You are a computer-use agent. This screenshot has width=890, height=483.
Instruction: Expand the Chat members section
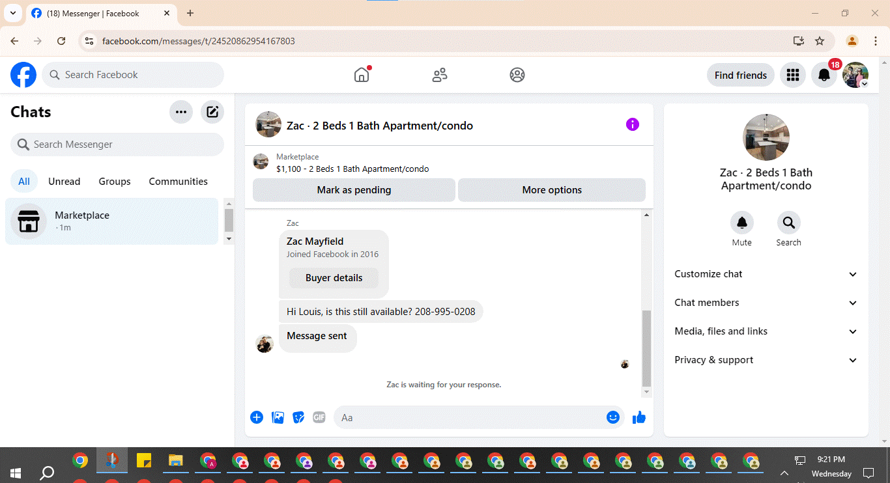pyautogui.click(x=766, y=303)
